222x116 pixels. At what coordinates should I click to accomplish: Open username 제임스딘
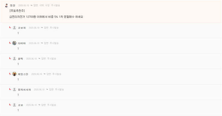pos(23,74)
